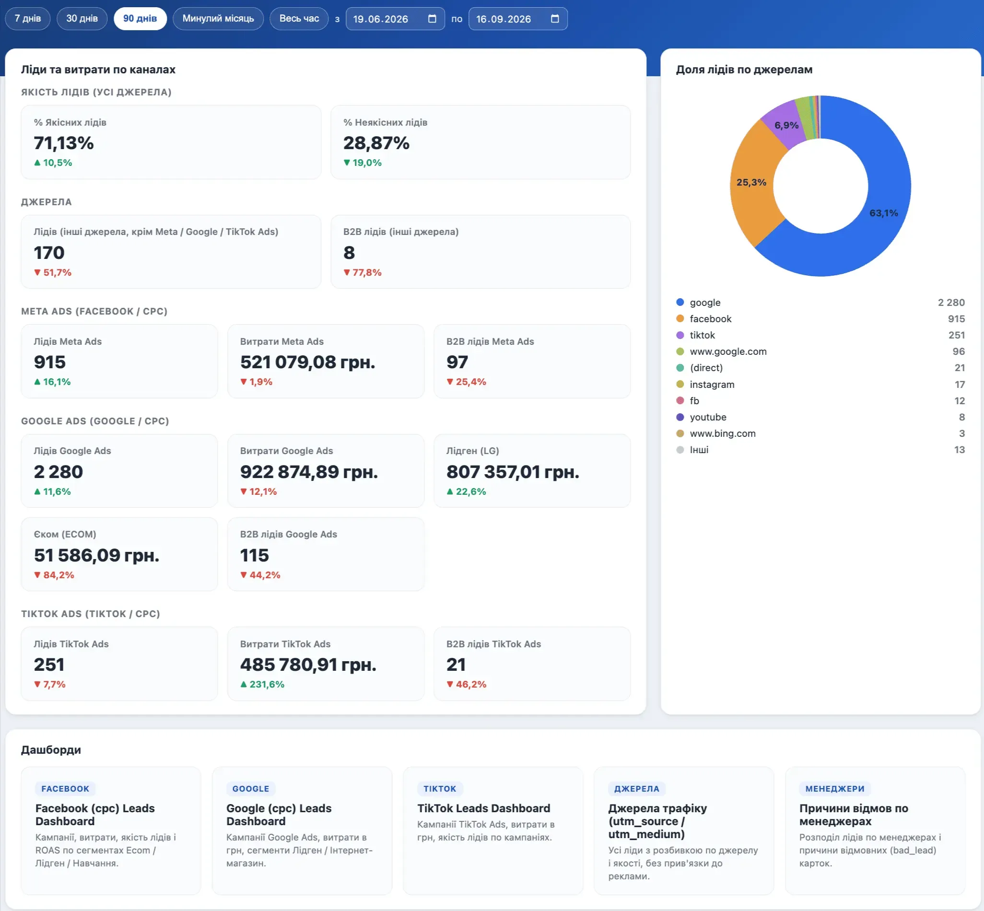Click Витрати Google Ads 922 874,89 грн. card
This screenshot has width=984, height=911.
pos(326,471)
